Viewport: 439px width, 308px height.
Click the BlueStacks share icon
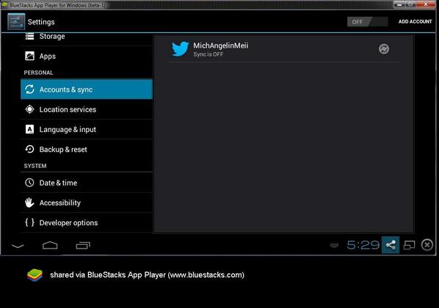point(391,245)
